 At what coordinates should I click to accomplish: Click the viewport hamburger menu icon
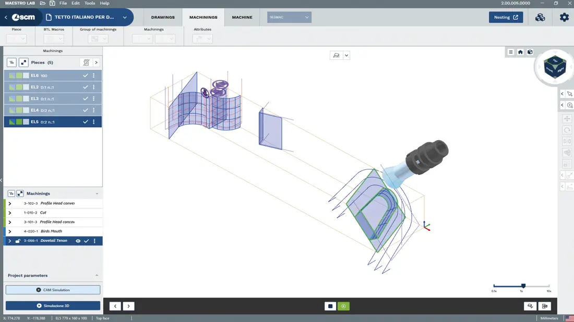click(x=511, y=52)
